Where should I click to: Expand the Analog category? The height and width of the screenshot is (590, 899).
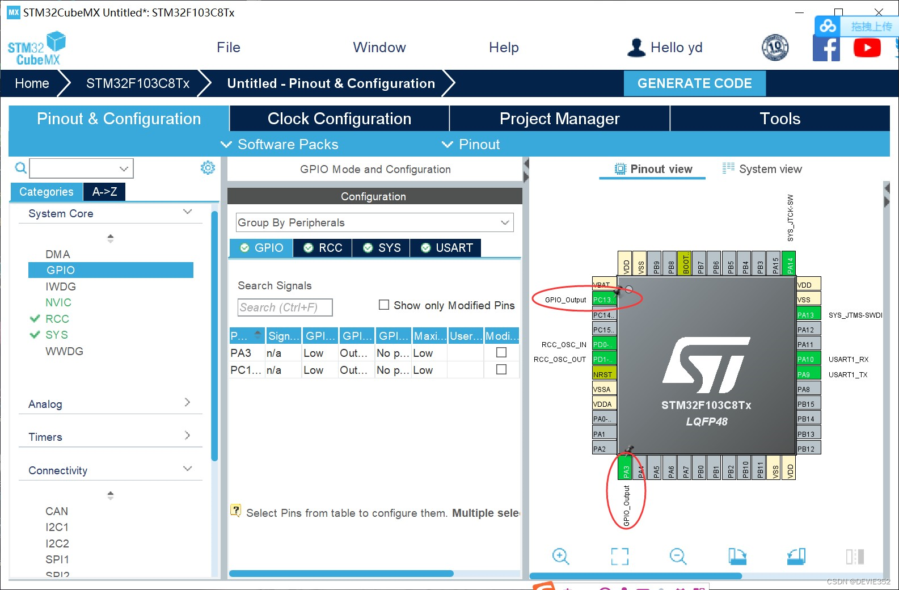pyautogui.click(x=188, y=403)
